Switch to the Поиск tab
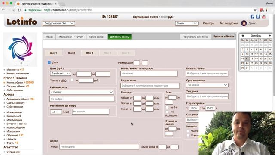 (49, 37)
